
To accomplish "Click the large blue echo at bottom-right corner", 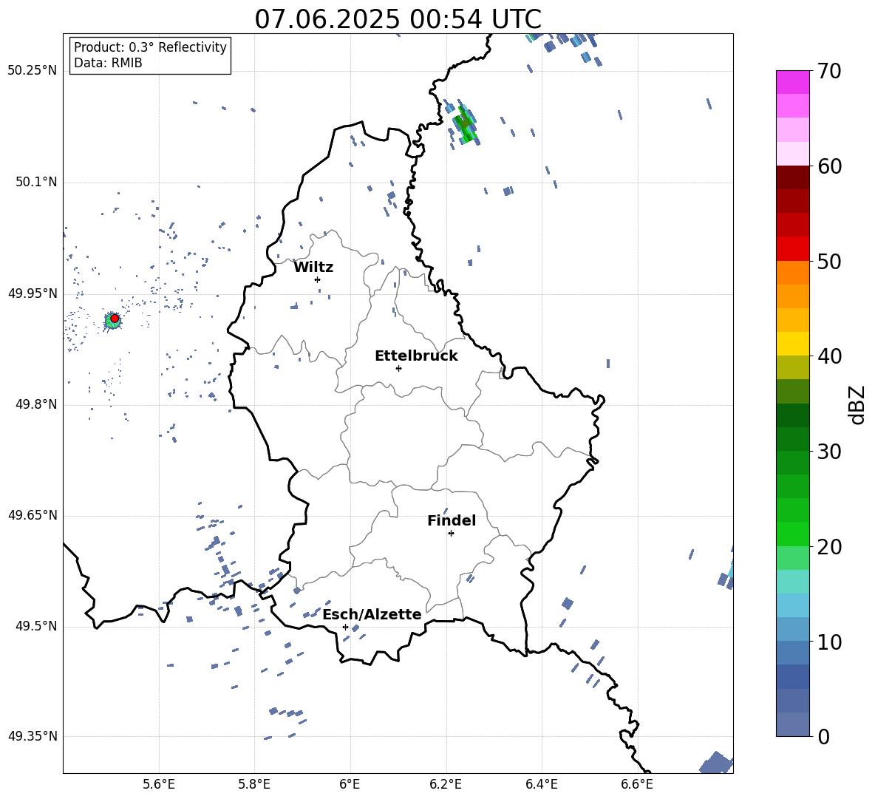I will (717, 763).
